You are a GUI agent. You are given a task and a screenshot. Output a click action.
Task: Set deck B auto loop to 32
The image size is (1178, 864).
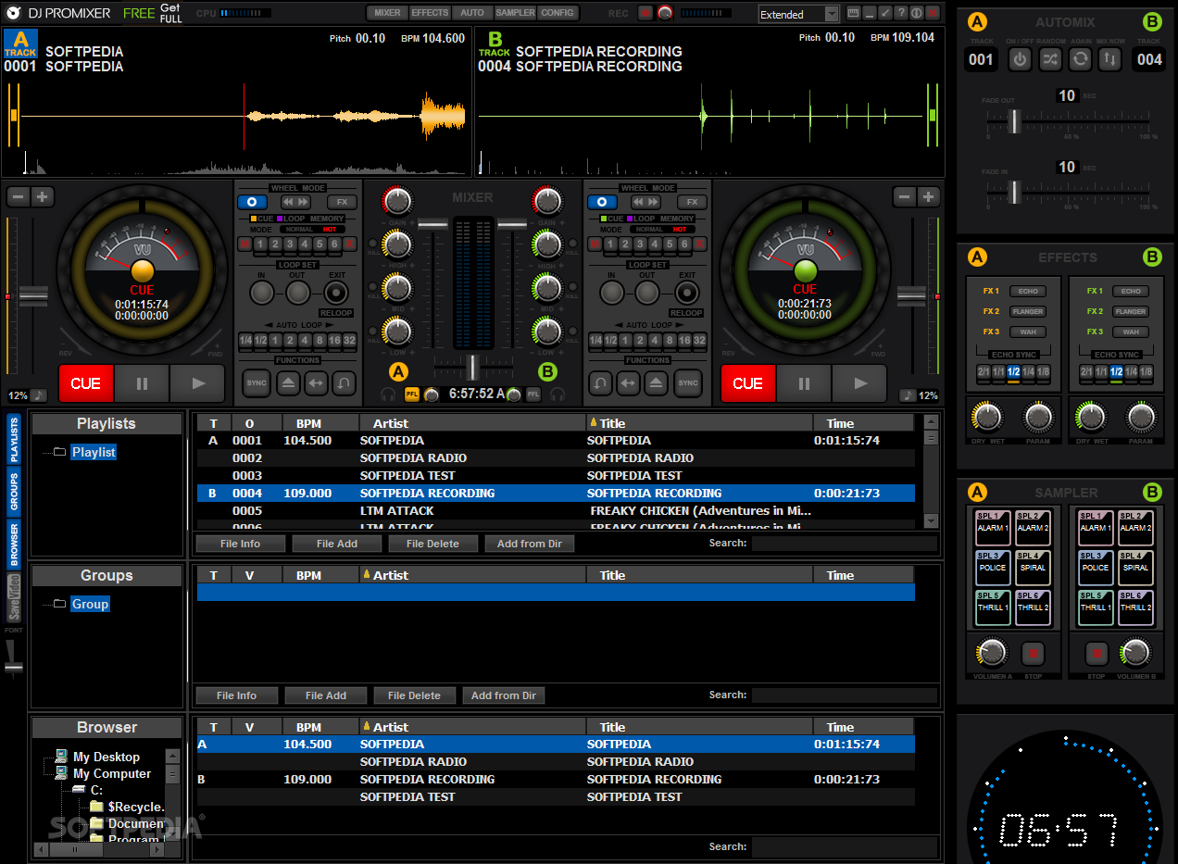click(699, 341)
